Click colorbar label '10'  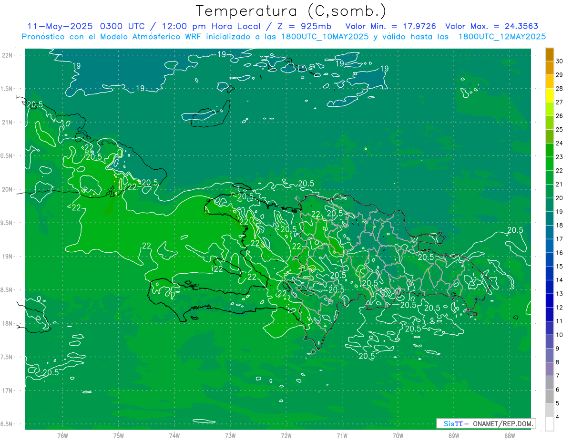pyautogui.click(x=560, y=335)
